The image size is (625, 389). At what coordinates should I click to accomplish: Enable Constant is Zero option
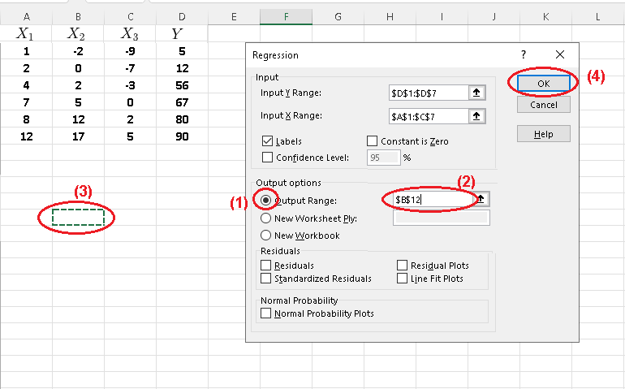(x=373, y=141)
